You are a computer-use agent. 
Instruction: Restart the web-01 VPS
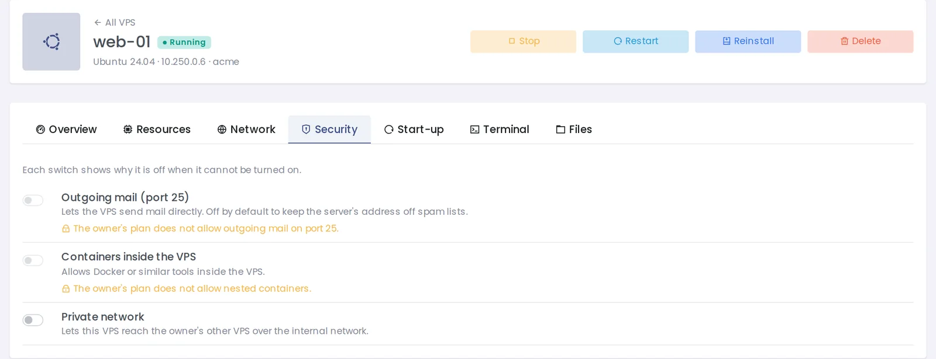pos(635,41)
